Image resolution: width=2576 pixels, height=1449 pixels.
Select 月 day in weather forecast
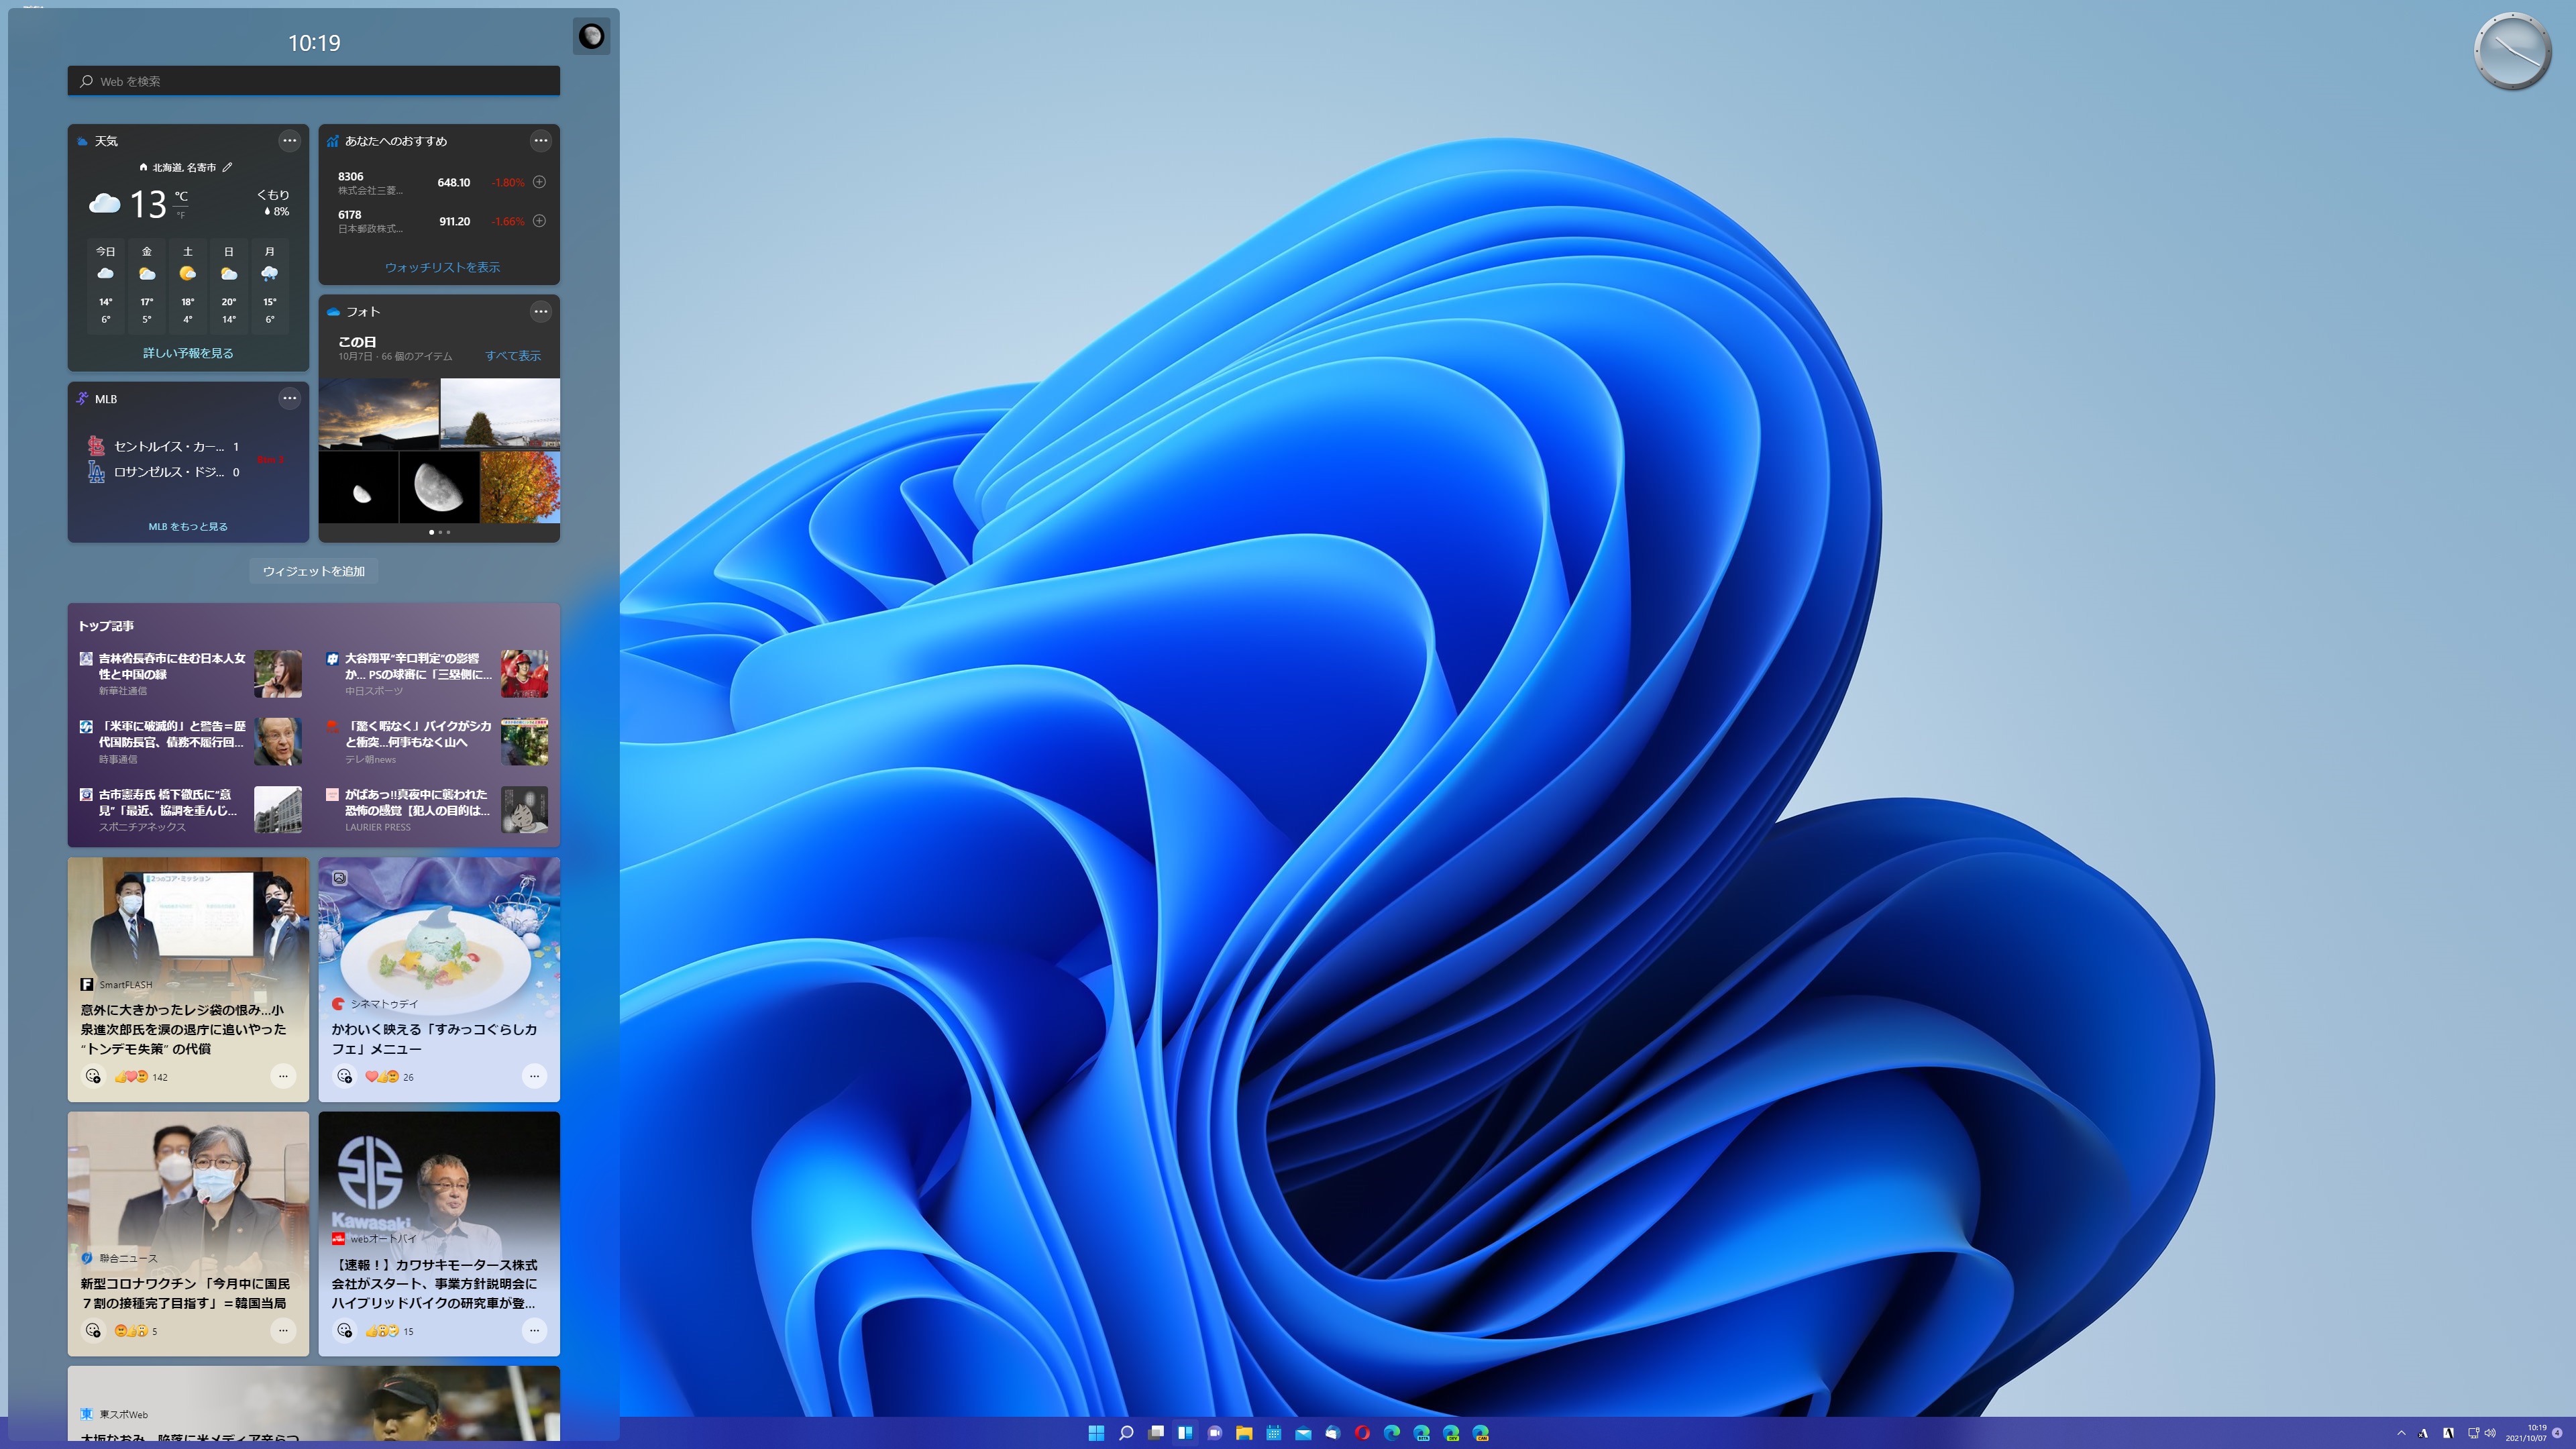[269, 285]
